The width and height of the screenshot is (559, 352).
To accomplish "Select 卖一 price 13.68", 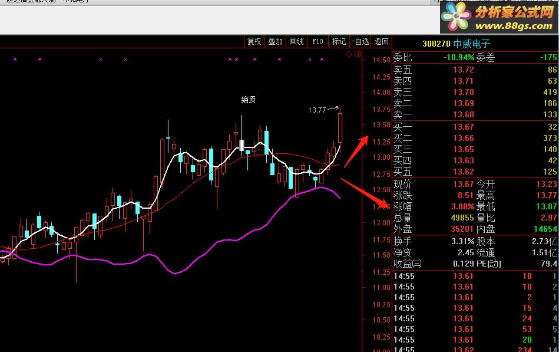I will click(x=464, y=114).
